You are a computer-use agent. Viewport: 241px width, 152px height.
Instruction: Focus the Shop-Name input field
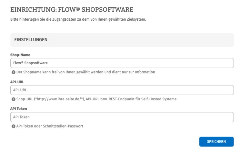[122, 63]
